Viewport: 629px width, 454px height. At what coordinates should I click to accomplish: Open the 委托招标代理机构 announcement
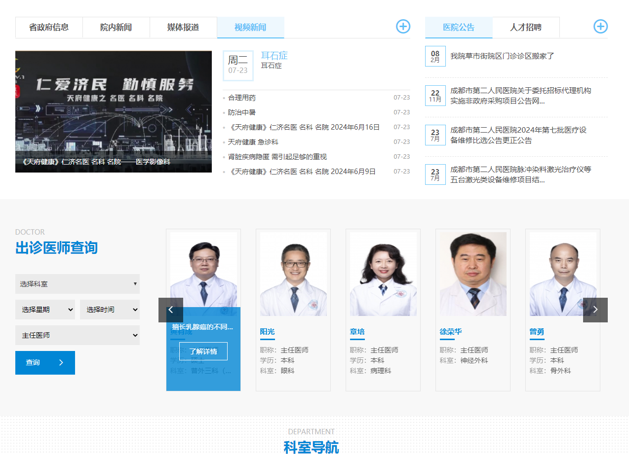coord(521,96)
